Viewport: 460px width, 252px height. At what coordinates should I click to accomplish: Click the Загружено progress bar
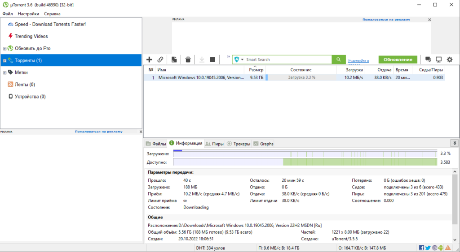click(x=305, y=154)
